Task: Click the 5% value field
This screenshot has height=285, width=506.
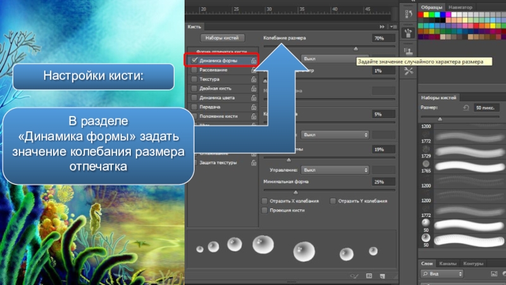Action: click(384, 115)
